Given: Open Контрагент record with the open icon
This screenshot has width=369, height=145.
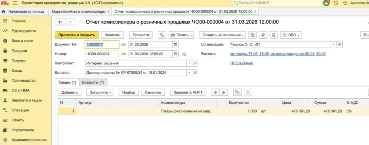Looking at the screenshot, I should pyautogui.click(x=195, y=63).
